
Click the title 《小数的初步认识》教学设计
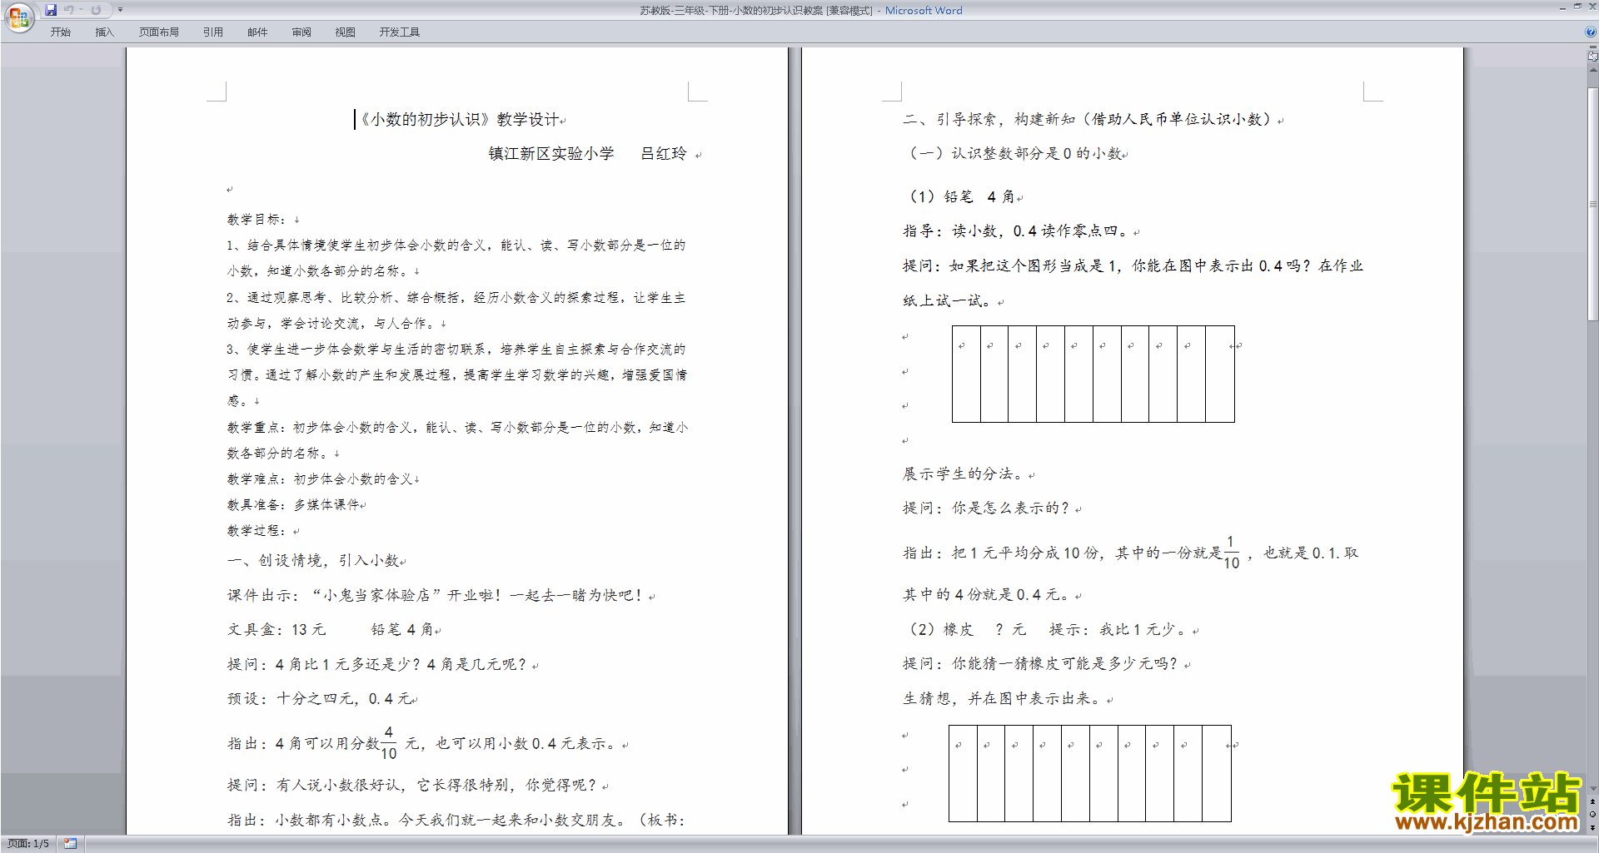coord(461,120)
